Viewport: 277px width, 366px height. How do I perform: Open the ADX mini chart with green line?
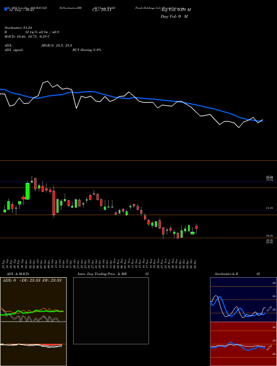pyautogui.click(x=33, y=299)
